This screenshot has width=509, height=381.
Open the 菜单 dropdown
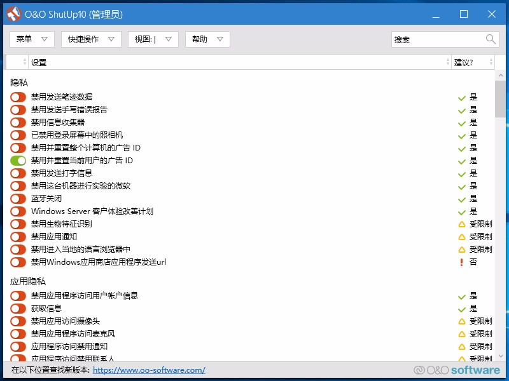(32, 39)
